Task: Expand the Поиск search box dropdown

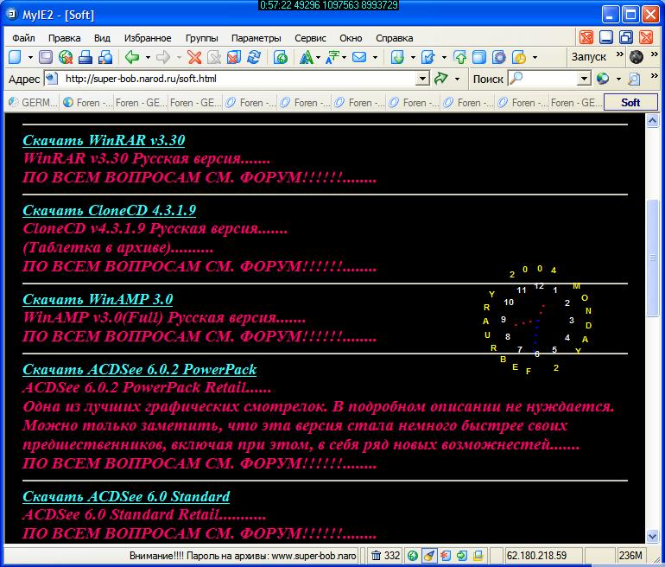Action: [584, 79]
